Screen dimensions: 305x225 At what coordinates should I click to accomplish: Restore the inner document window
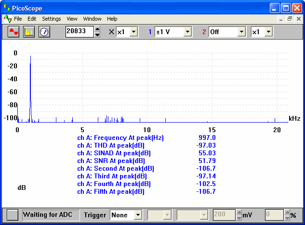click(290, 19)
